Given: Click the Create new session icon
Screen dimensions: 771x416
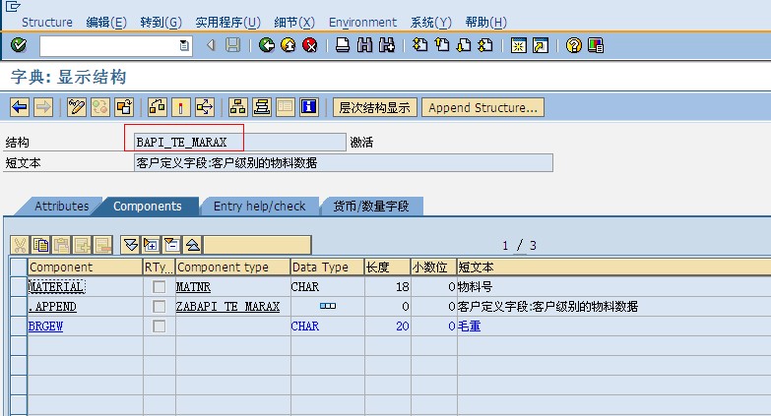Looking at the screenshot, I should 518,45.
